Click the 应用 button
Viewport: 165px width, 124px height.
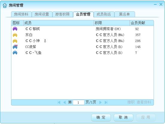click(146, 117)
